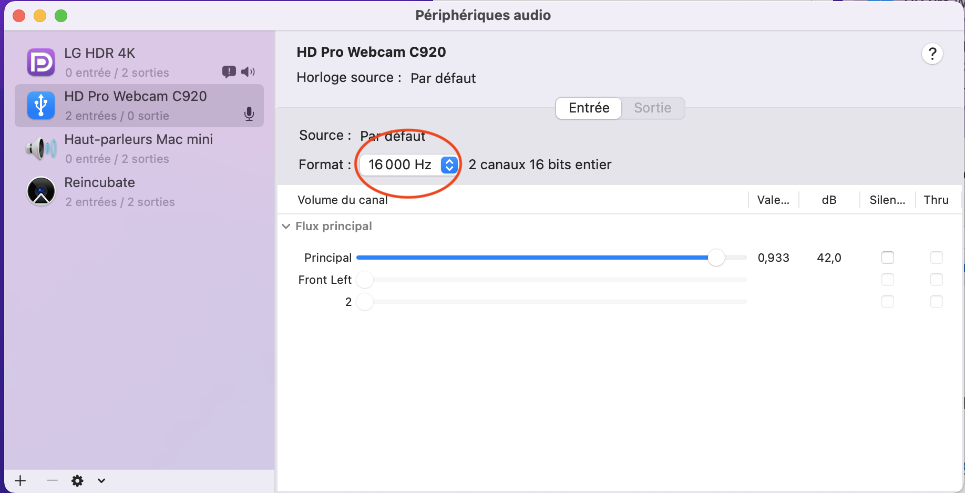Click the Thru column header
The height and width of the screenshot is (493, 965).
pos(936,200)
